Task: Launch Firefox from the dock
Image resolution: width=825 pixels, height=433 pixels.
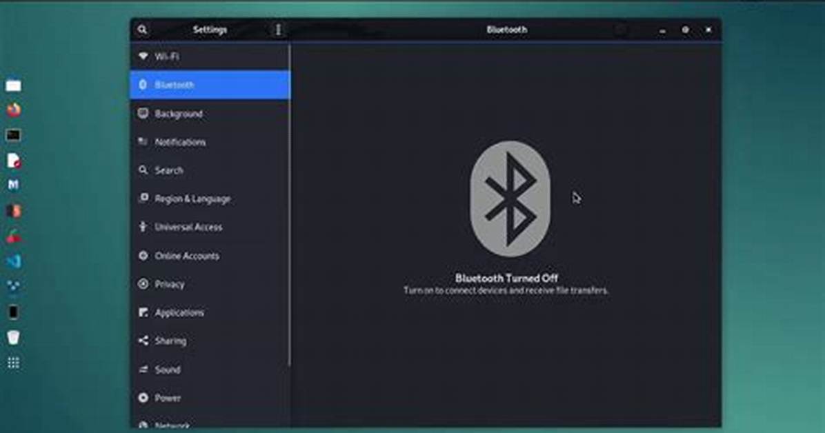Action: click(13, 110)
